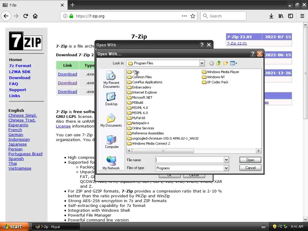The image size is (308, 231).
Task: Click Cancel in the Open With dialog
Action: (250, 168)
